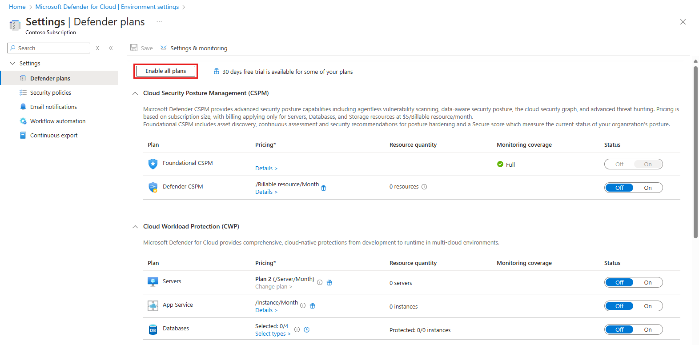This screenshot has width=699, height=345.
Task: Click the Enable all plans button
Action: (x=165, y=71)
